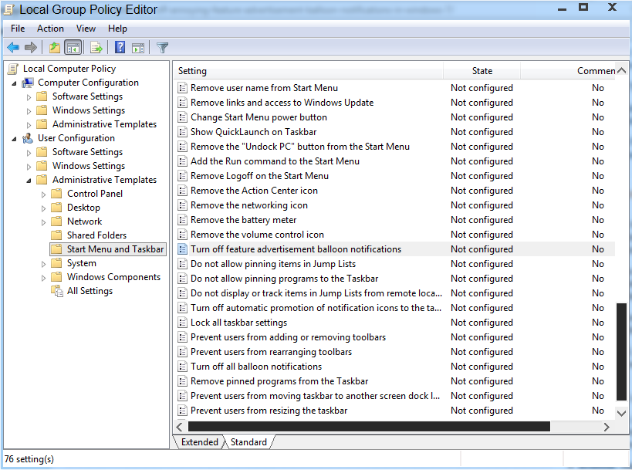This screenshot has width=632, height=470.
Task: Click the horizontal scrollbar thumb
Action: [x=369, y=427]
